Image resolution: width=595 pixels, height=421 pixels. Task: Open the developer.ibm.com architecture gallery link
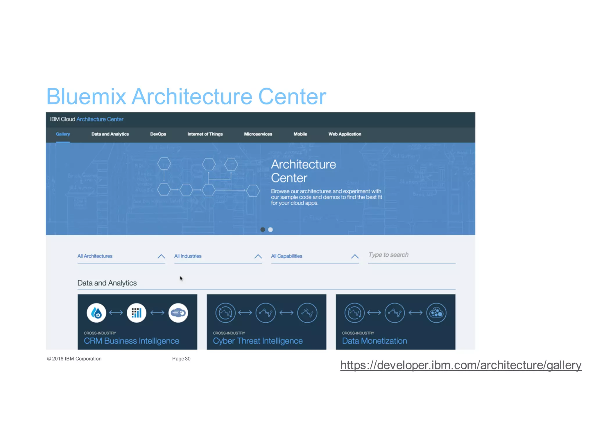click(x=461, y=365)
